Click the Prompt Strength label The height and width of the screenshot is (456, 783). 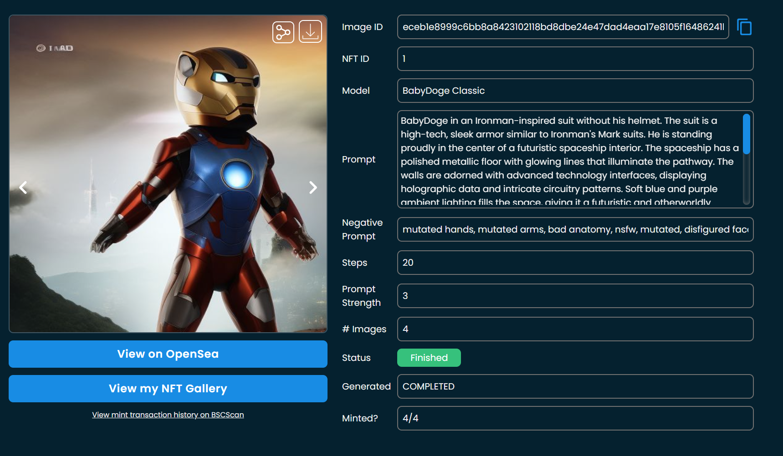(361, 296)
